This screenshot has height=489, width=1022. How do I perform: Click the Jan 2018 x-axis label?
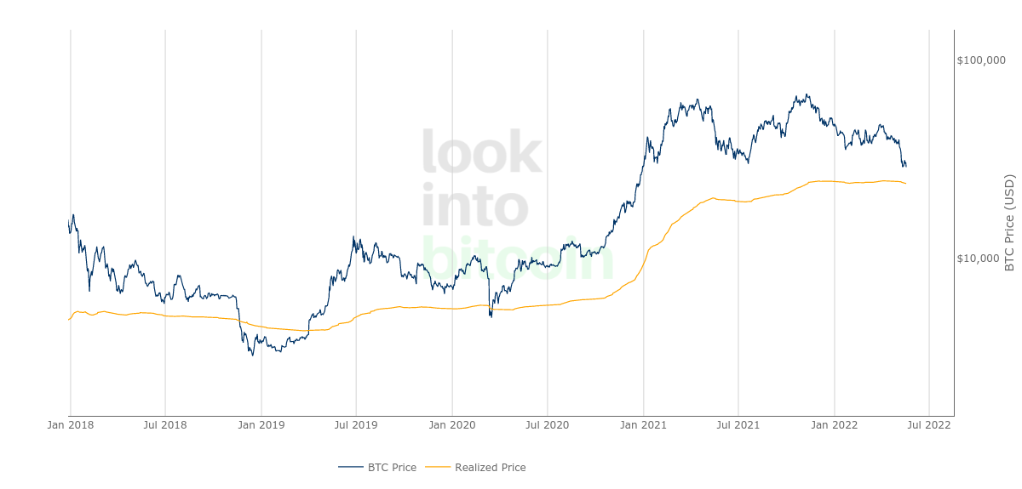click(70, 424)
